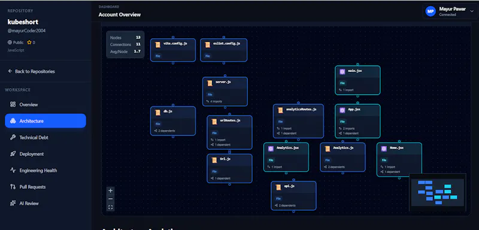479x230 pixels.
Task: Open the Mayur Pawar account dropdown
Action: (x=451, y=11)
